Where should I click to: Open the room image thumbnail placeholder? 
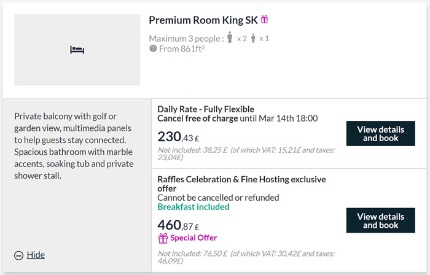(77, 50)
